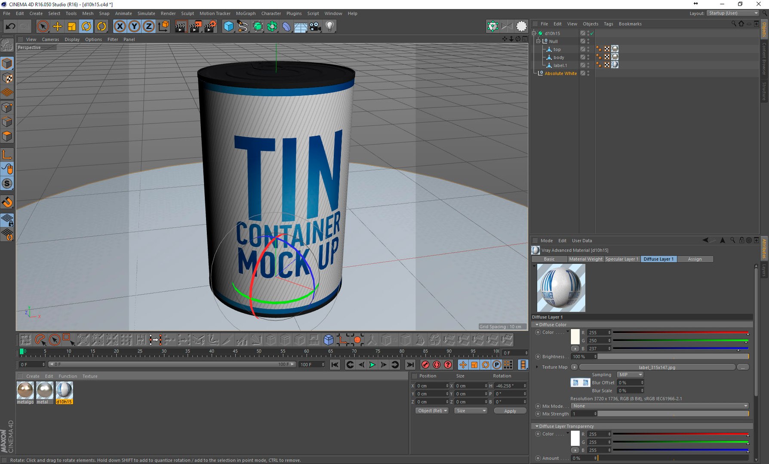This screenshot has height=464, width=769.
Task: Select Absolute White object
Action: click(561, 73)
